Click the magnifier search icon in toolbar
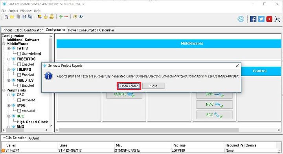This screenshot has width=283, height=154. tap(81, 17)
